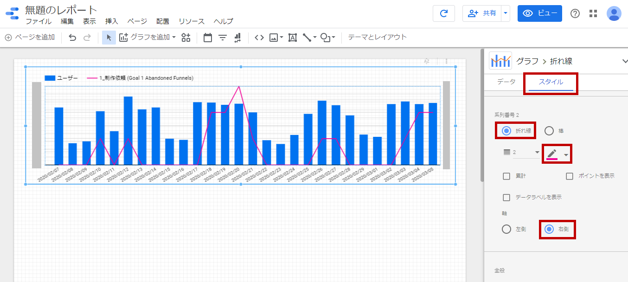Click ページを追加 button
Screen dimensions: 628x282
click(30, 38)
